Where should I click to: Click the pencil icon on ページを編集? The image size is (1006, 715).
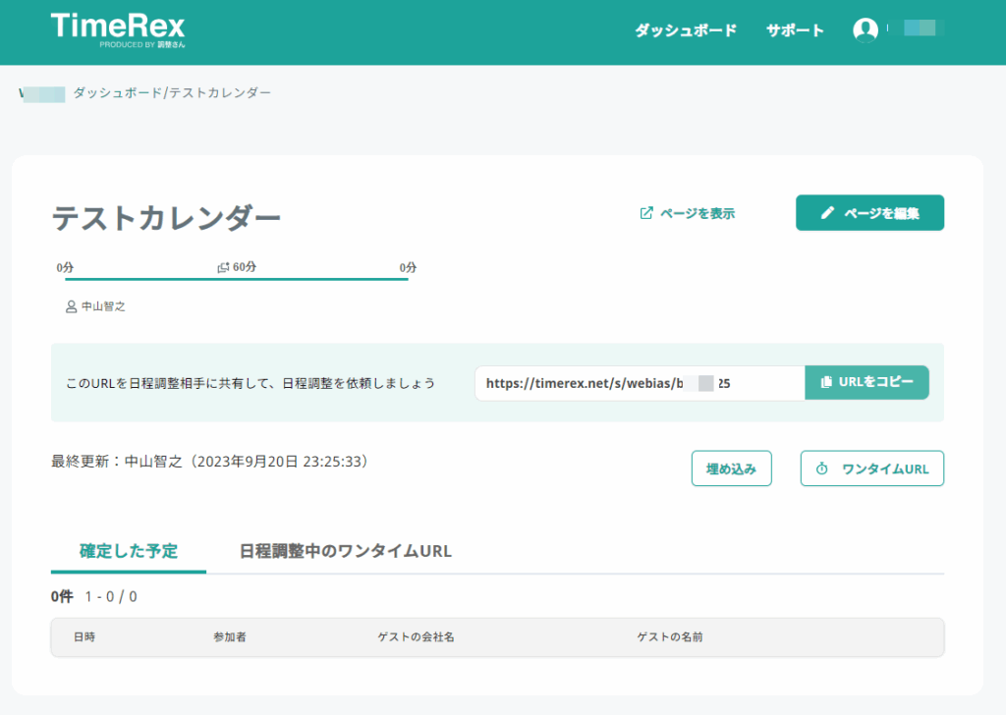827,213
